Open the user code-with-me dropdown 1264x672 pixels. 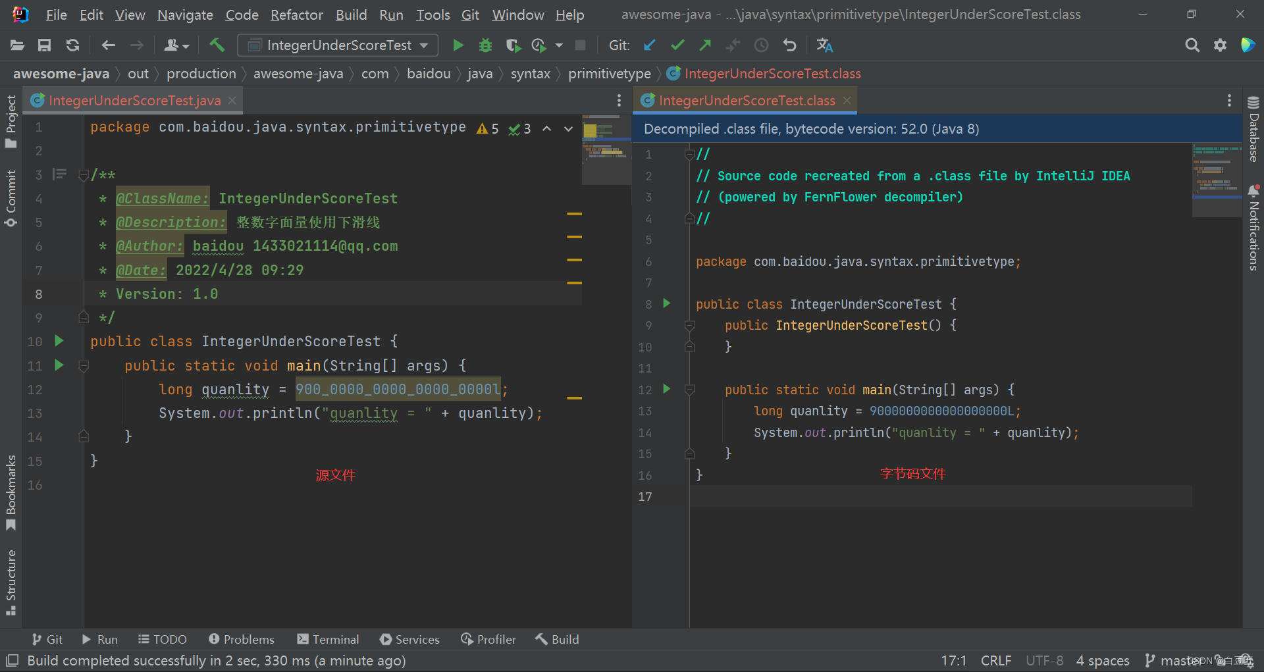[x=176, y=45]
